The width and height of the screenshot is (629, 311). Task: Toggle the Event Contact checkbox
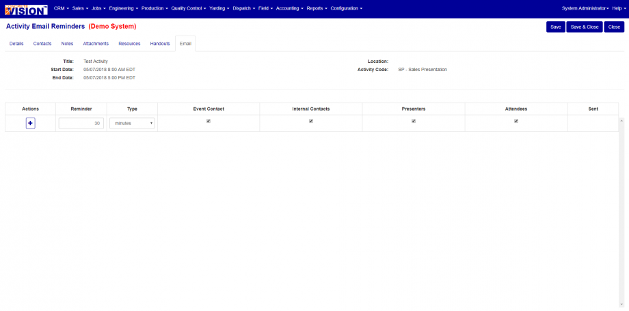pos(209,121)
